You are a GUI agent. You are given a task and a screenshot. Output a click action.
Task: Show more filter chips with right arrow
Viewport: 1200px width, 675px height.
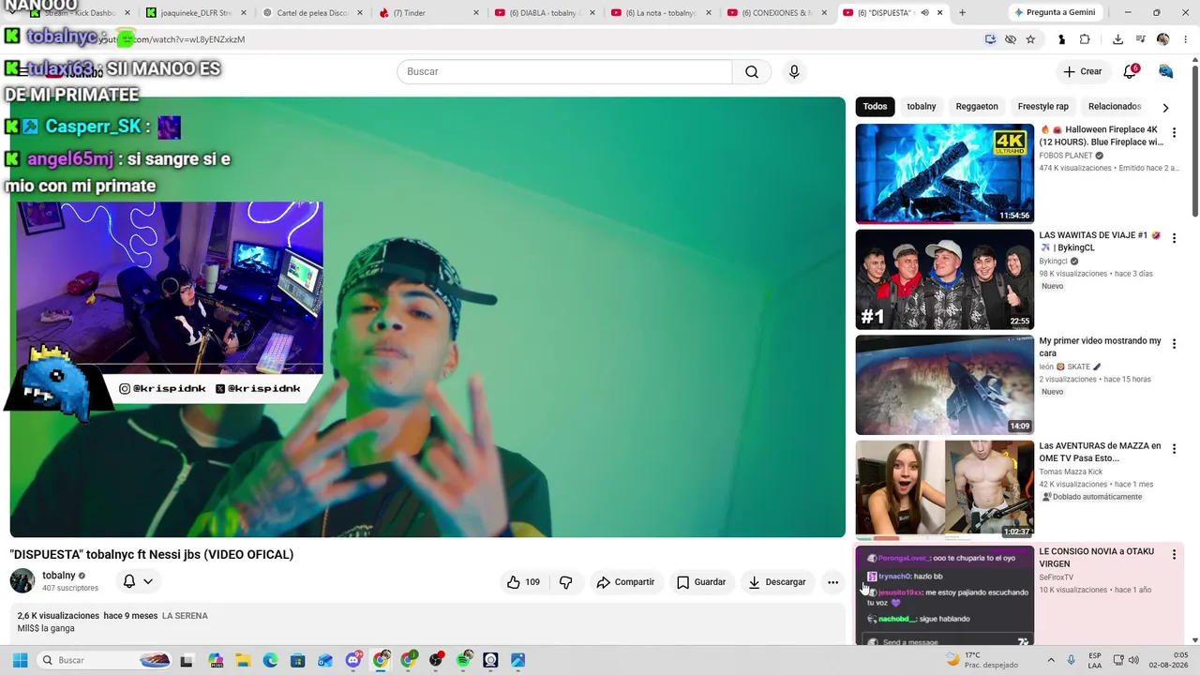coord(1165,107)
